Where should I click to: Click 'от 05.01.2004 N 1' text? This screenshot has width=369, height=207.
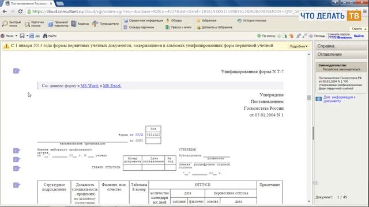click(x=266, y=115)
